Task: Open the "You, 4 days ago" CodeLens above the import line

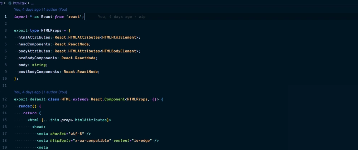Action: (x=27, y=10)
